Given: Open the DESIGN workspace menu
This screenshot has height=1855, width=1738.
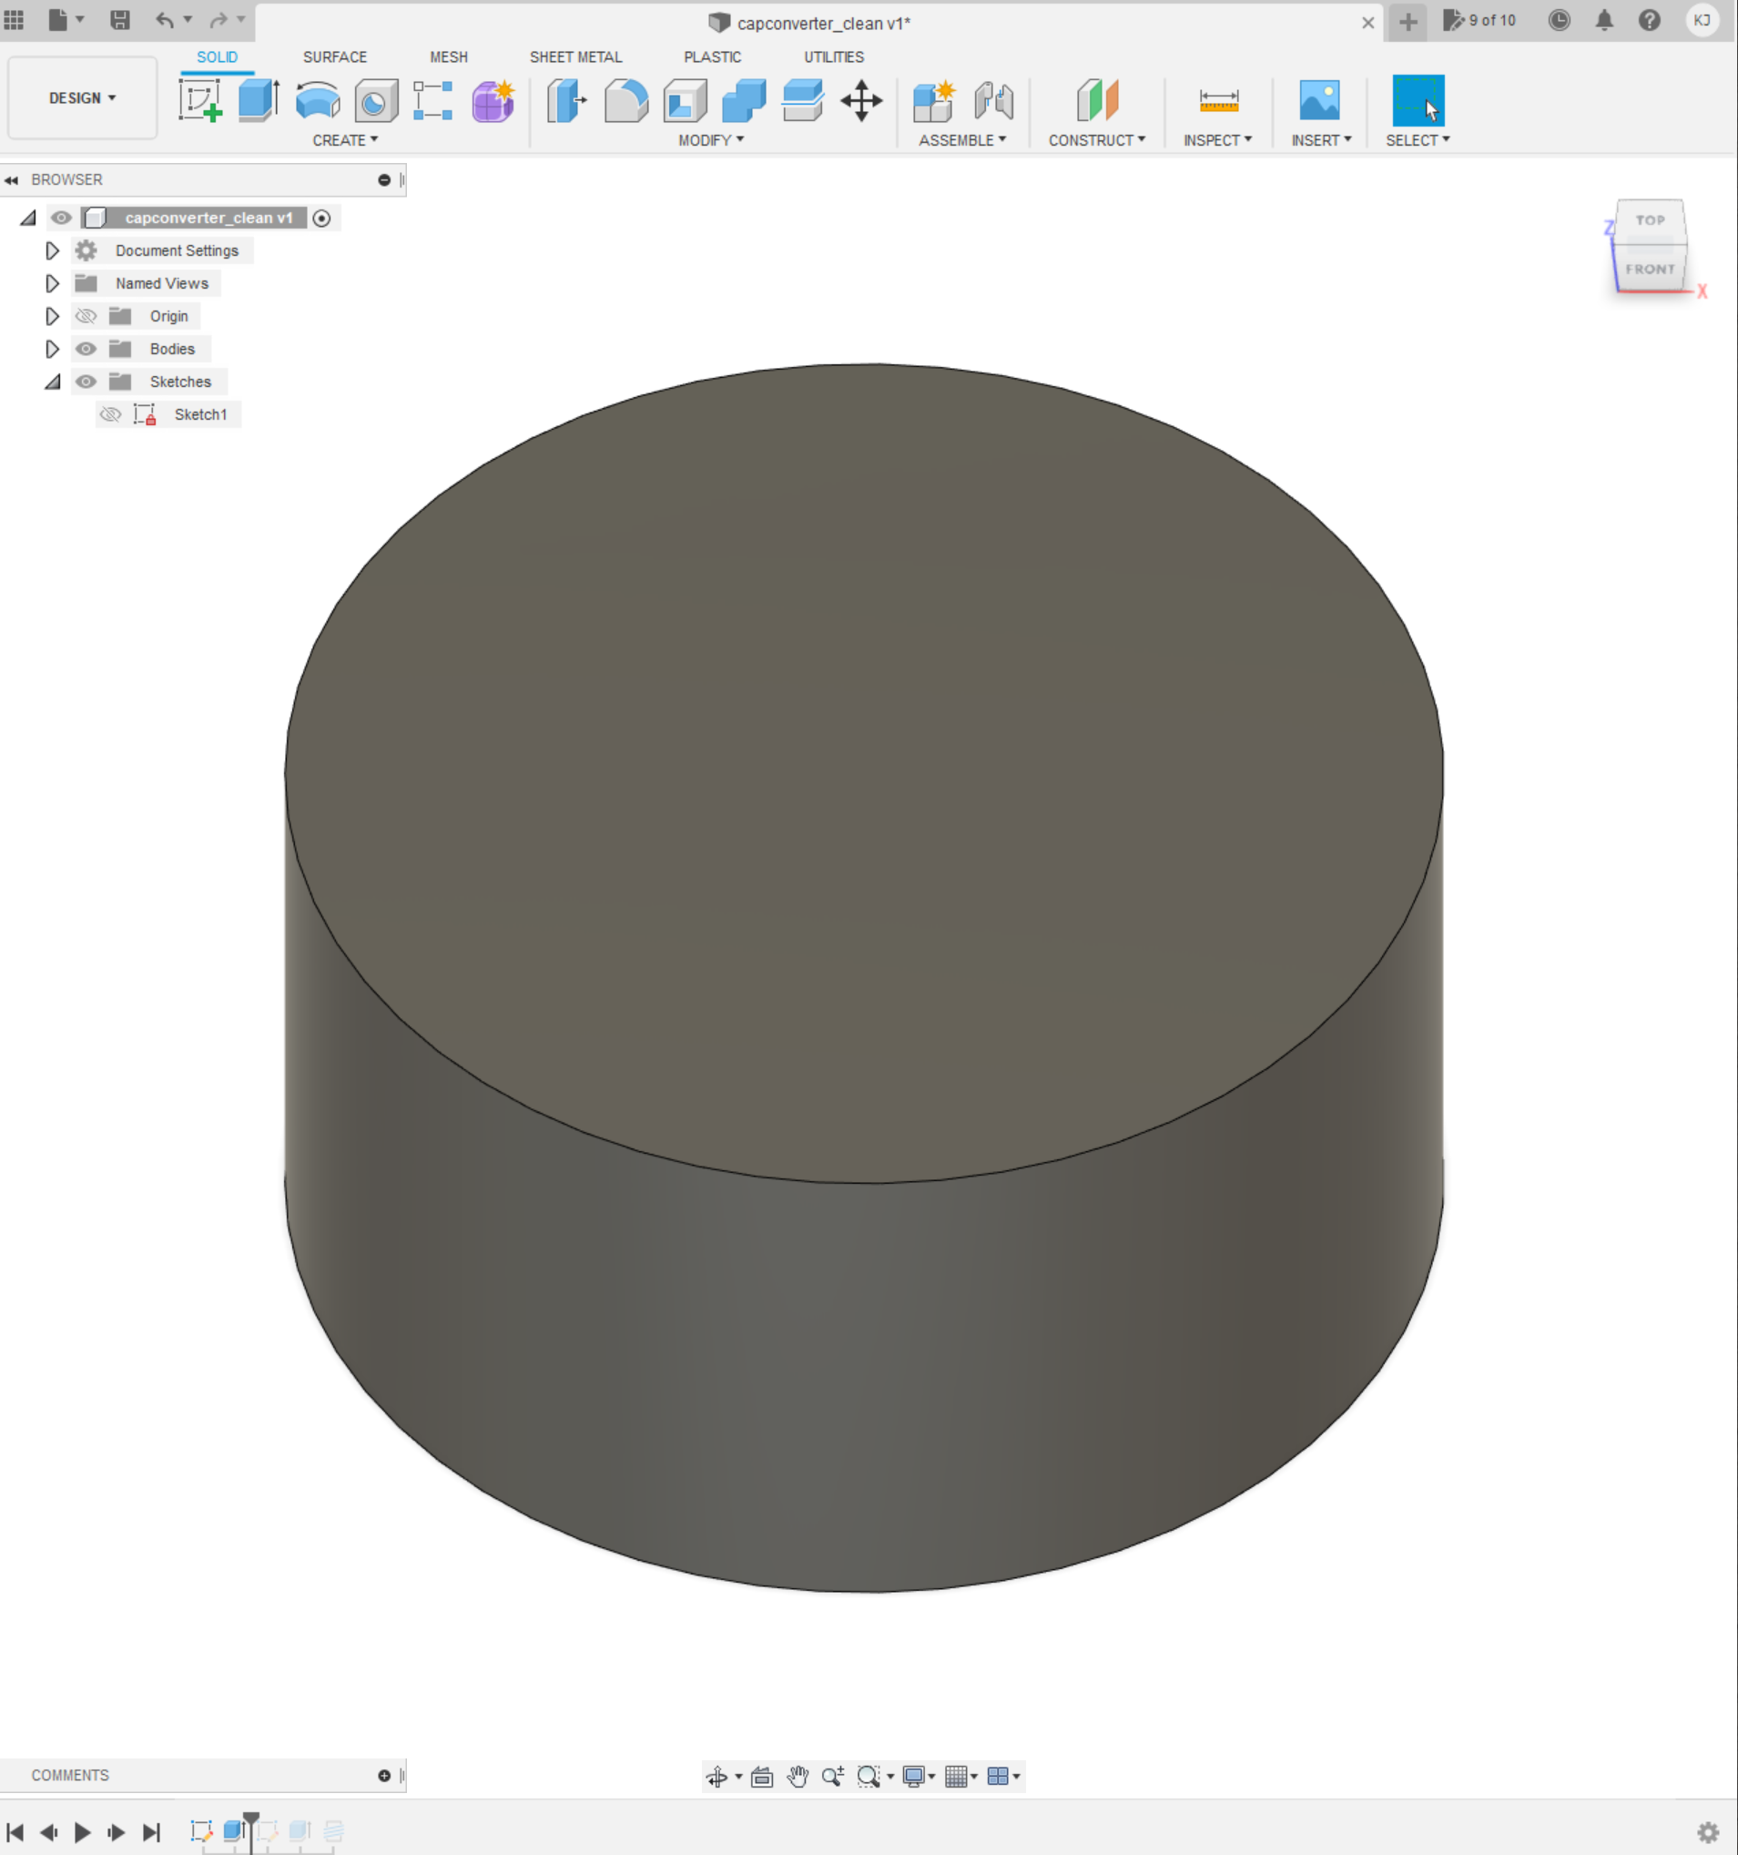Looking at the screenshot, I should (81, 97).
